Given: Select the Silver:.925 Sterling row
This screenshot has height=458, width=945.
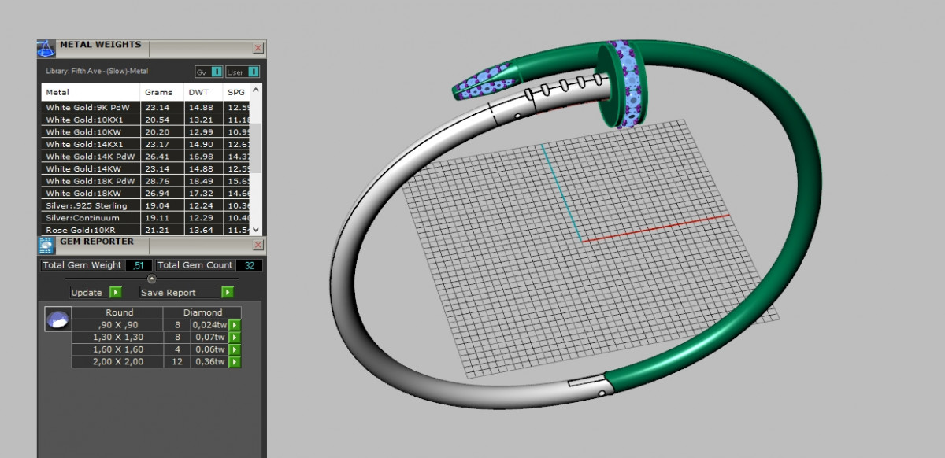Looking at the screenshot, I should pos(146,205).
